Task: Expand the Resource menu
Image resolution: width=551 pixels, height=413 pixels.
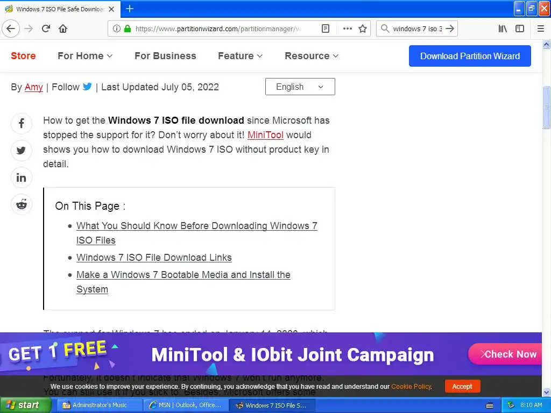Action: 312,56
